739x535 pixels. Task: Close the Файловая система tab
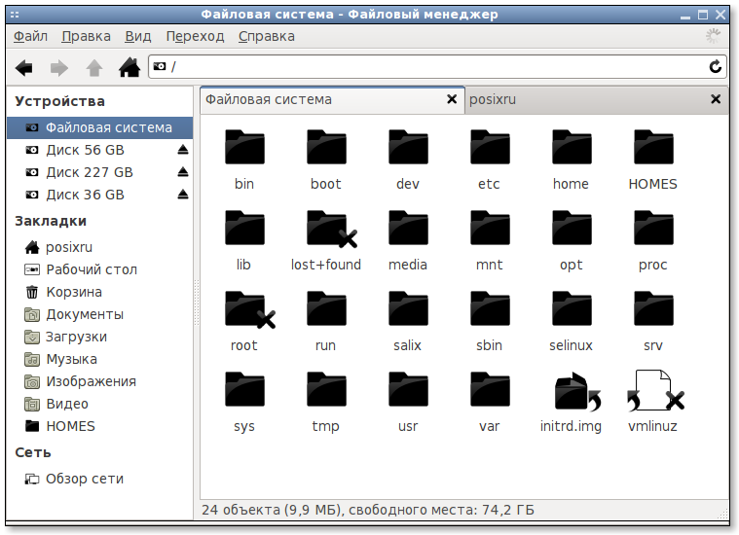[x=452, y=99]
